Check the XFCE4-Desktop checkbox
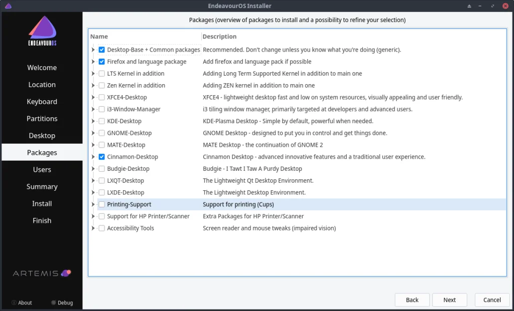 click(x=101, y=97)
